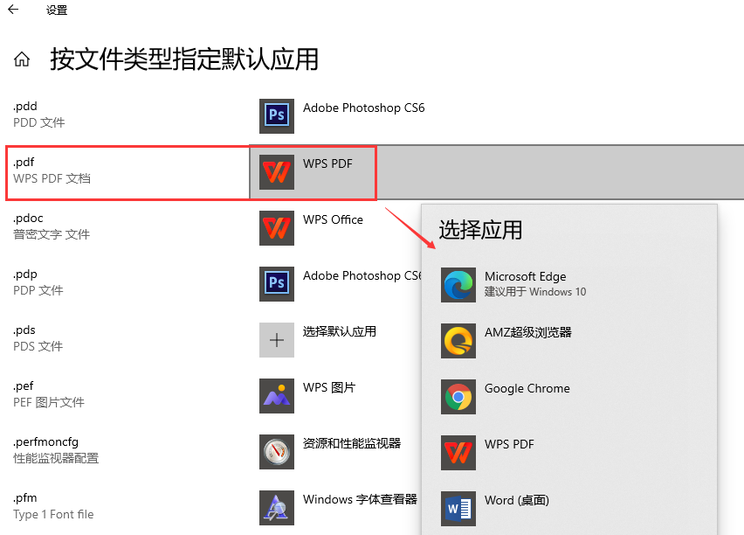Image resolution: width=744 pixels, height=535 pixels.
Task: Click WPS 图片 icon for .pef
Action: click(x=277, y=396)
